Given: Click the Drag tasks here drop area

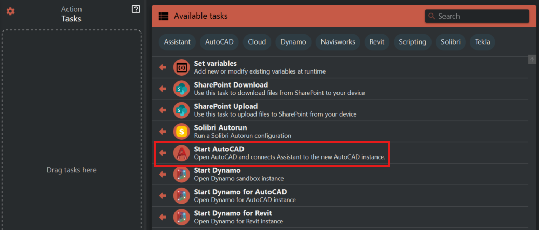Looking at the screenshot, I should pyautogui.click(x=72, y=130).
